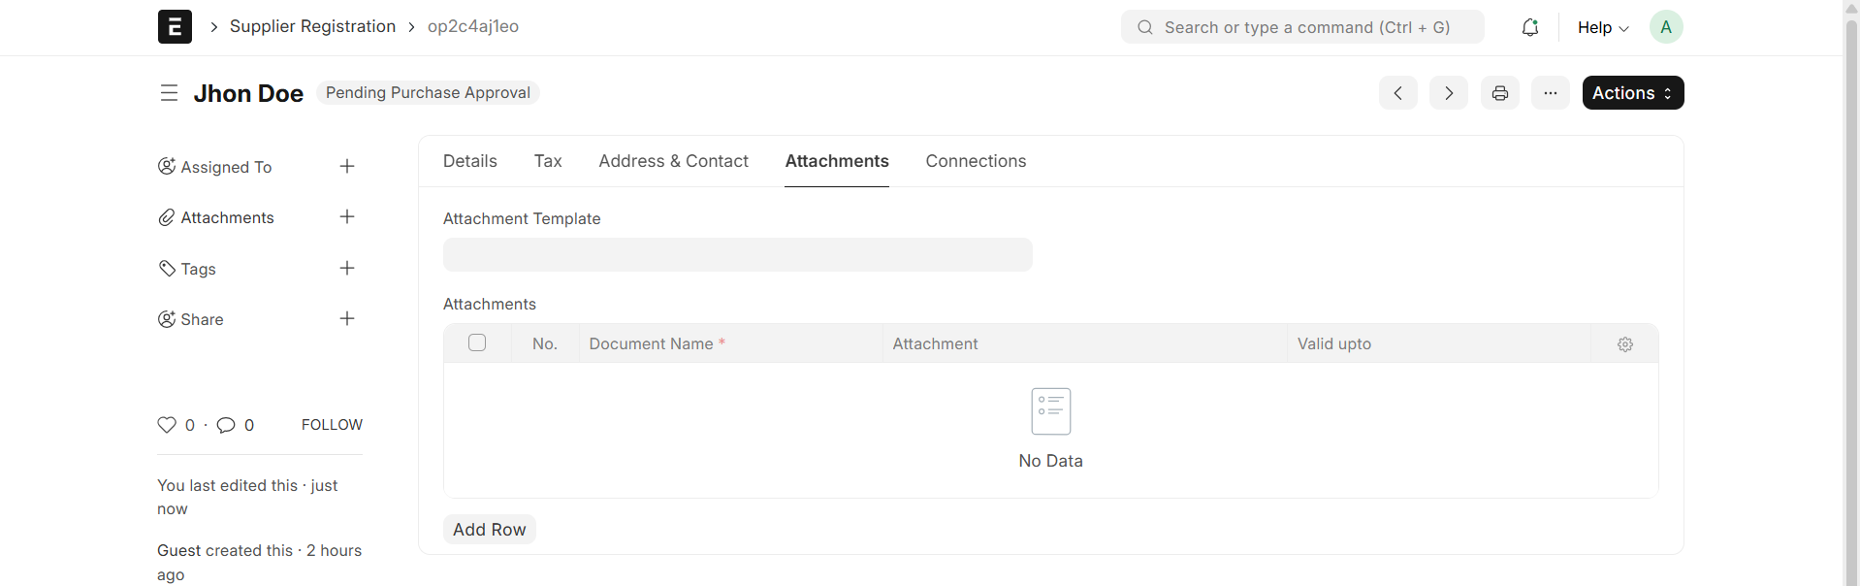Select all rows checkbox in Attachments table
This screenshot has width=1860, height=586.
point(477,342)
